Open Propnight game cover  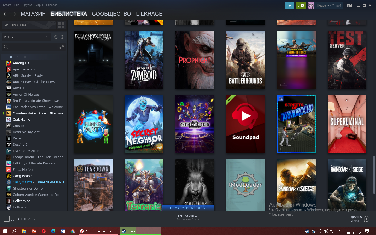pos(195,60)
